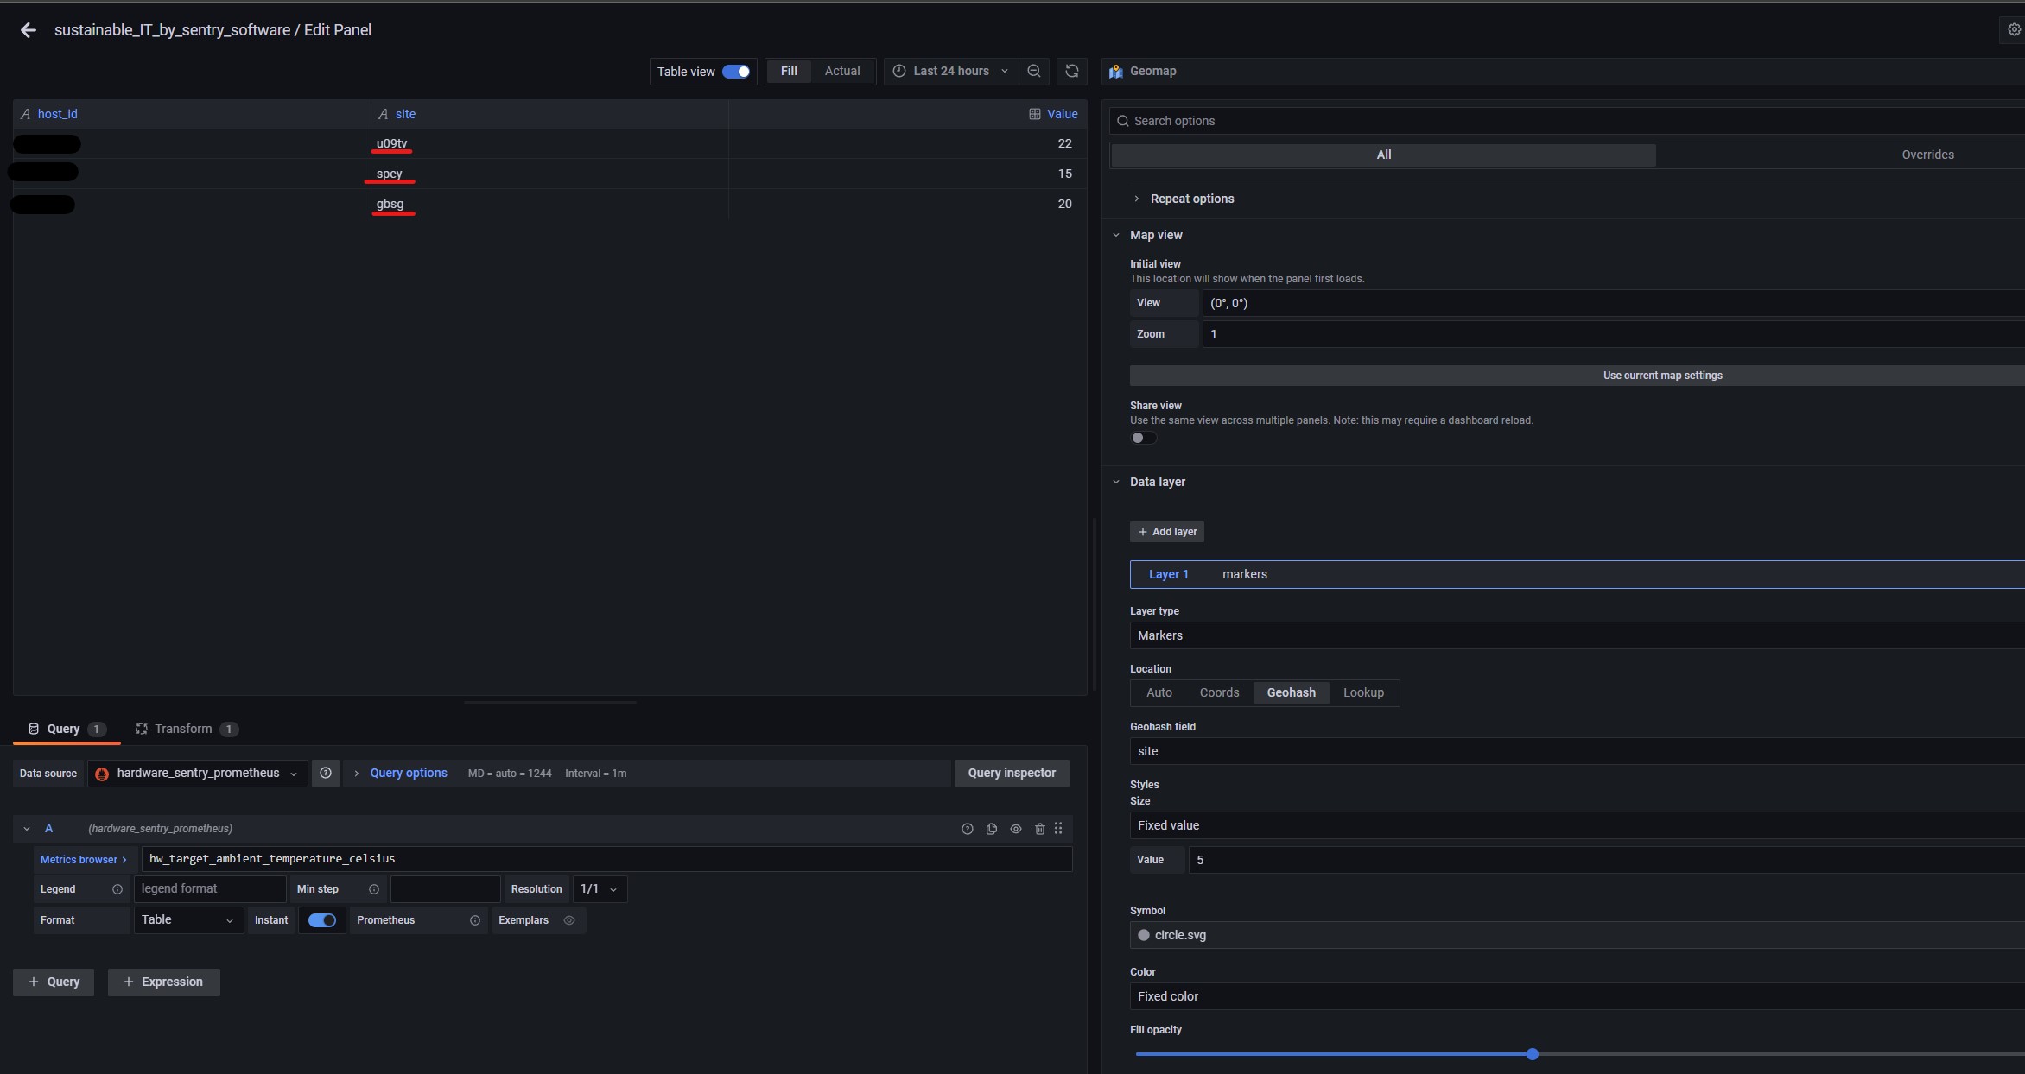
Task: Grab the query A drag handle
Action: tap(1058, 828)
